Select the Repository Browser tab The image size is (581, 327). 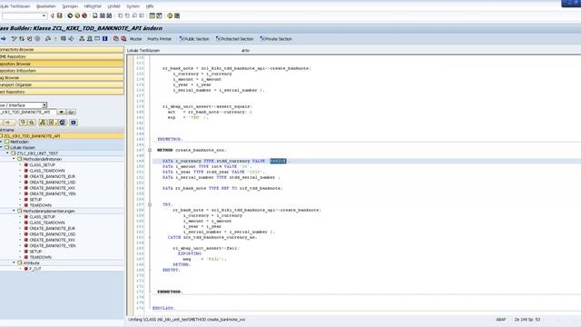click(x=62, y=64)
